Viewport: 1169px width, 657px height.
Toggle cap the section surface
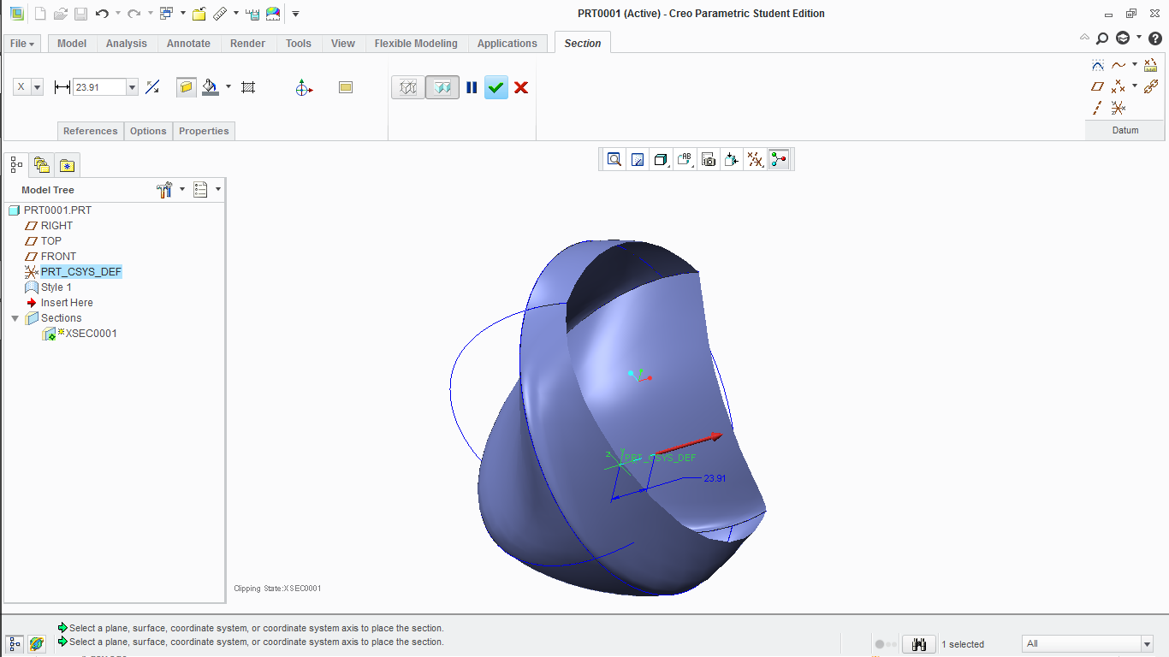pos(186,87)
